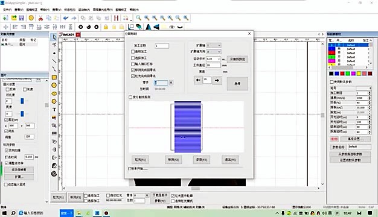Click the contrast slider handle
The width and height of the screenshot is (378, 217).
(x=22, y=101)
